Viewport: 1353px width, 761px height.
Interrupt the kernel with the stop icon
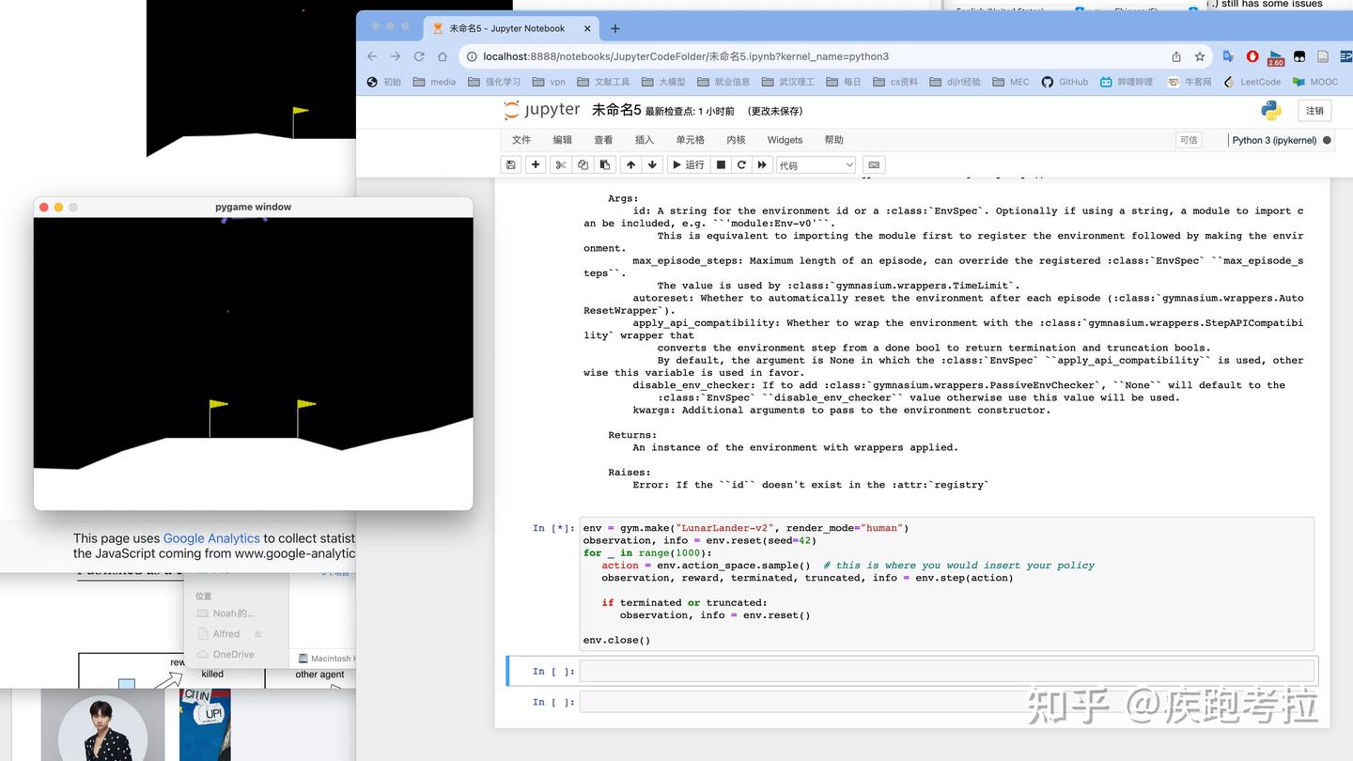click(721, 165)
